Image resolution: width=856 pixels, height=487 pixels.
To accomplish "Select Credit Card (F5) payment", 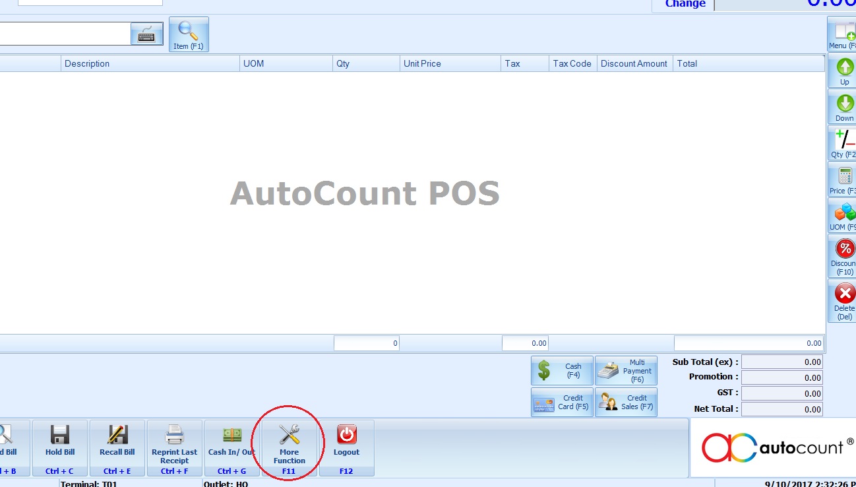I will (x=561, y=402).
